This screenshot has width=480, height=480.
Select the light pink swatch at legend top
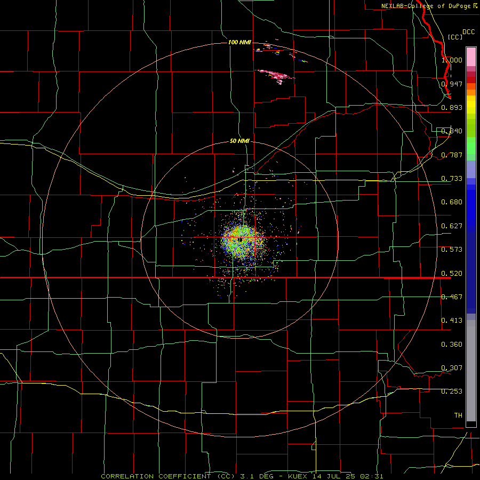471,57
